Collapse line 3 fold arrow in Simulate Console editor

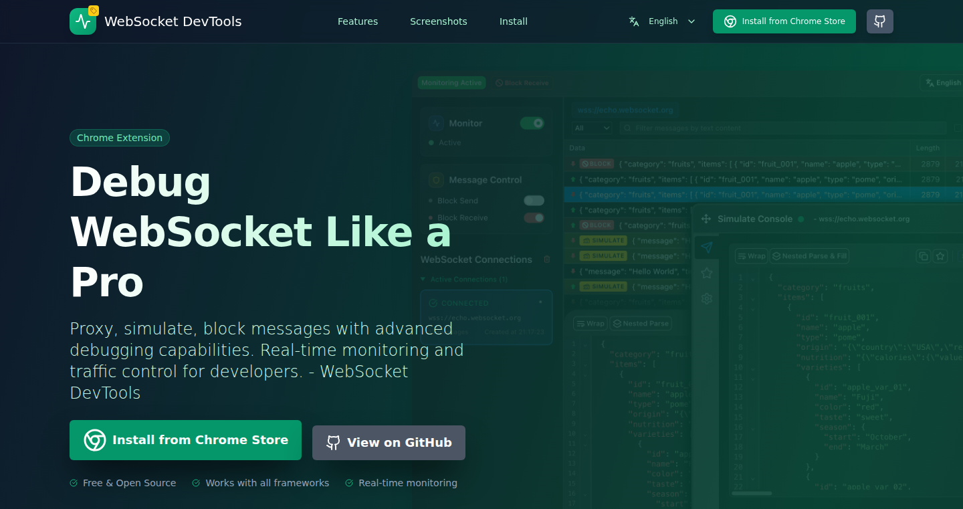point(754,298)
